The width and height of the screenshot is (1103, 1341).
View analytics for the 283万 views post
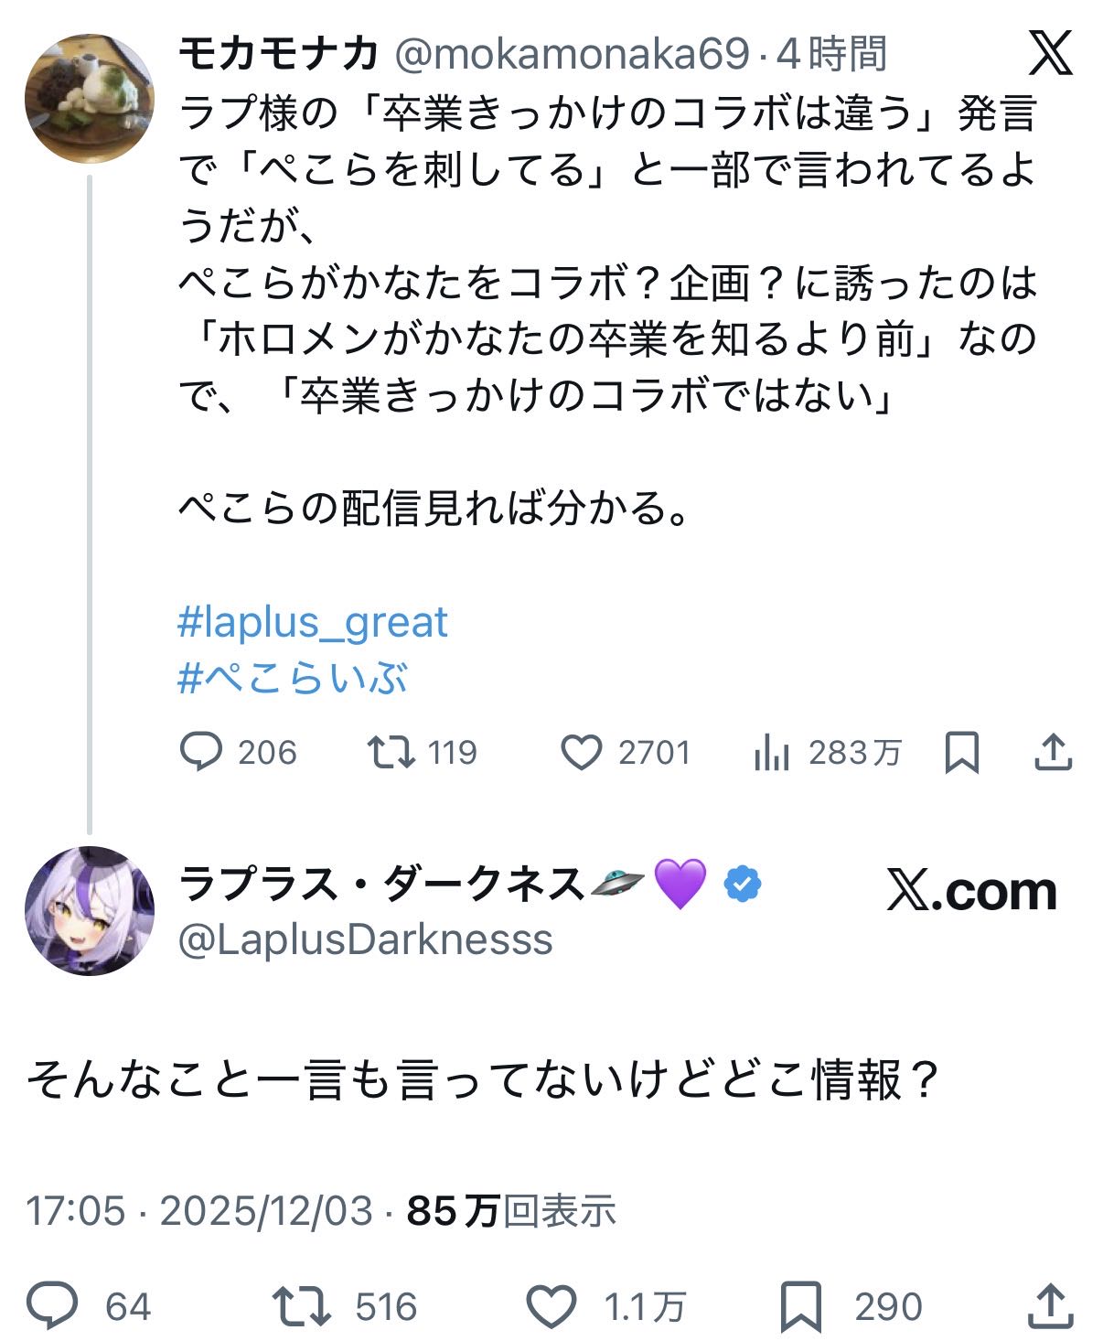772,753
